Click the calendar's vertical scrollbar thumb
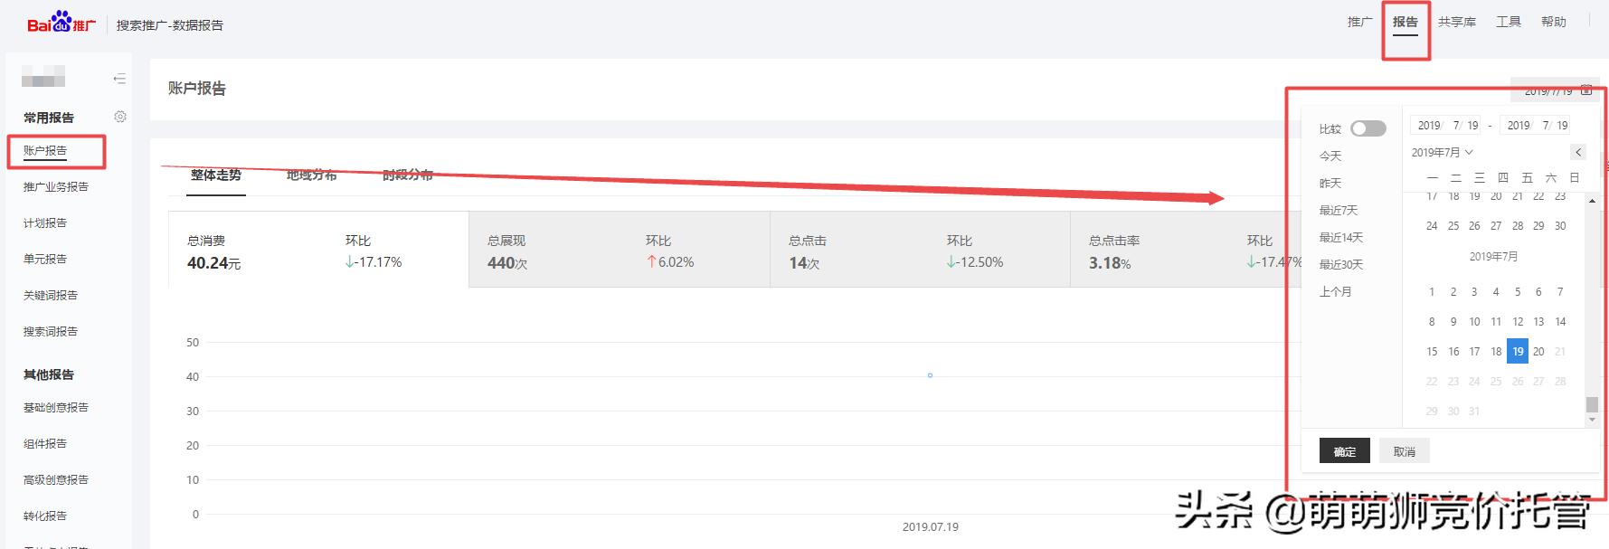This screenshot has height=549, width=1609. click(1592, 404)
